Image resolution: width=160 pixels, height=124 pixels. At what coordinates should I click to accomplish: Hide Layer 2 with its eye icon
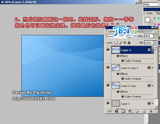pyautogui.click(x=108, y=50)
